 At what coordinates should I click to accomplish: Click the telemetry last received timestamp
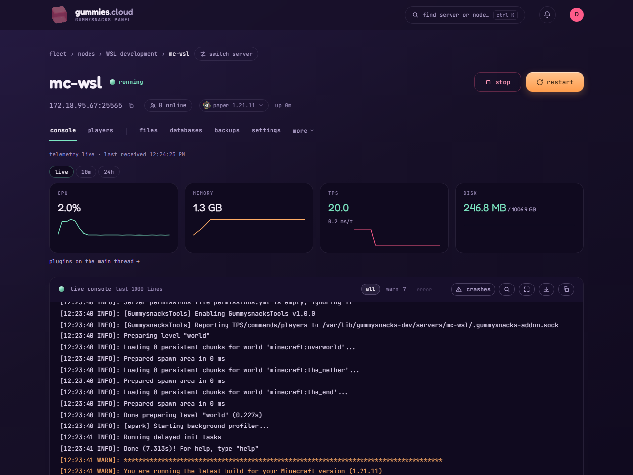pyautogui.click(x=144, y=154)
